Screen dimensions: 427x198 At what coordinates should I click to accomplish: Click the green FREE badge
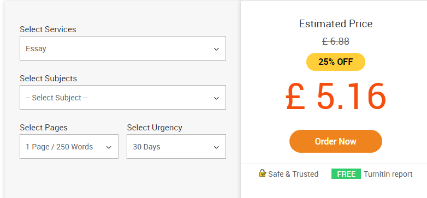346,174
